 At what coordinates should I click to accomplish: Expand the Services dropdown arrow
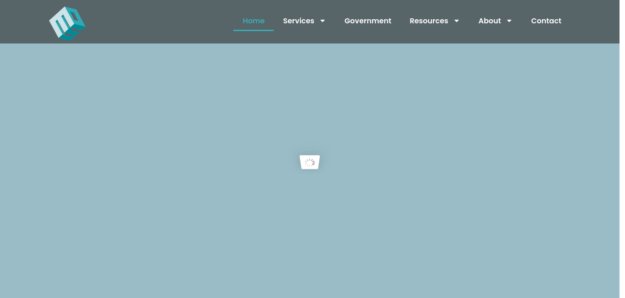323,21
